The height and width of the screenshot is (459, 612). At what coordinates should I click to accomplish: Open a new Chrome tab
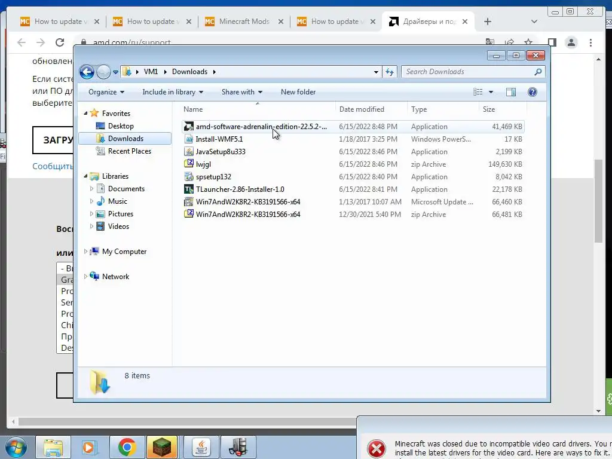(x=488, y=22)
